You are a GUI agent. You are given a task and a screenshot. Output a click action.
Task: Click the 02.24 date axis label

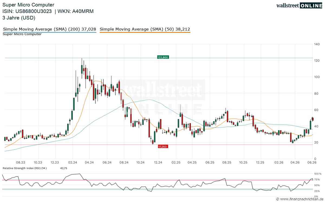coord(72,162)
